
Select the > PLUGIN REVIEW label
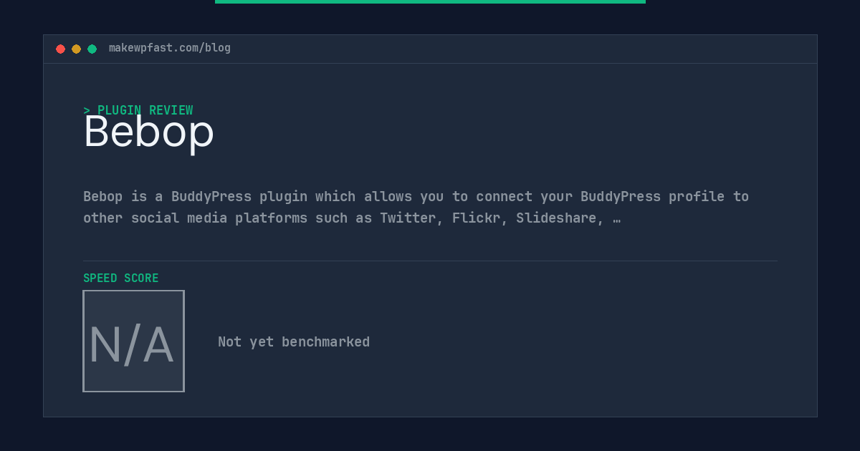point(138,110)
